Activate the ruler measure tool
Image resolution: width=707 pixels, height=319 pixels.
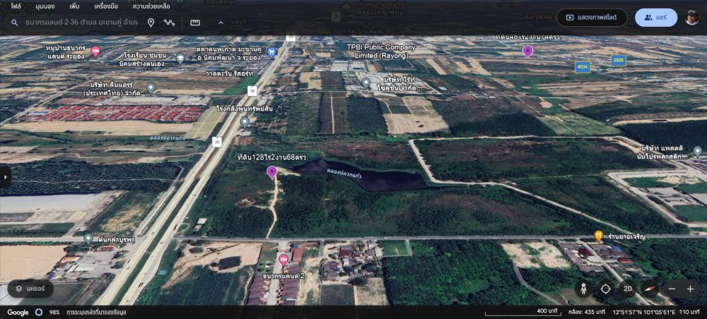click(195, 23)
